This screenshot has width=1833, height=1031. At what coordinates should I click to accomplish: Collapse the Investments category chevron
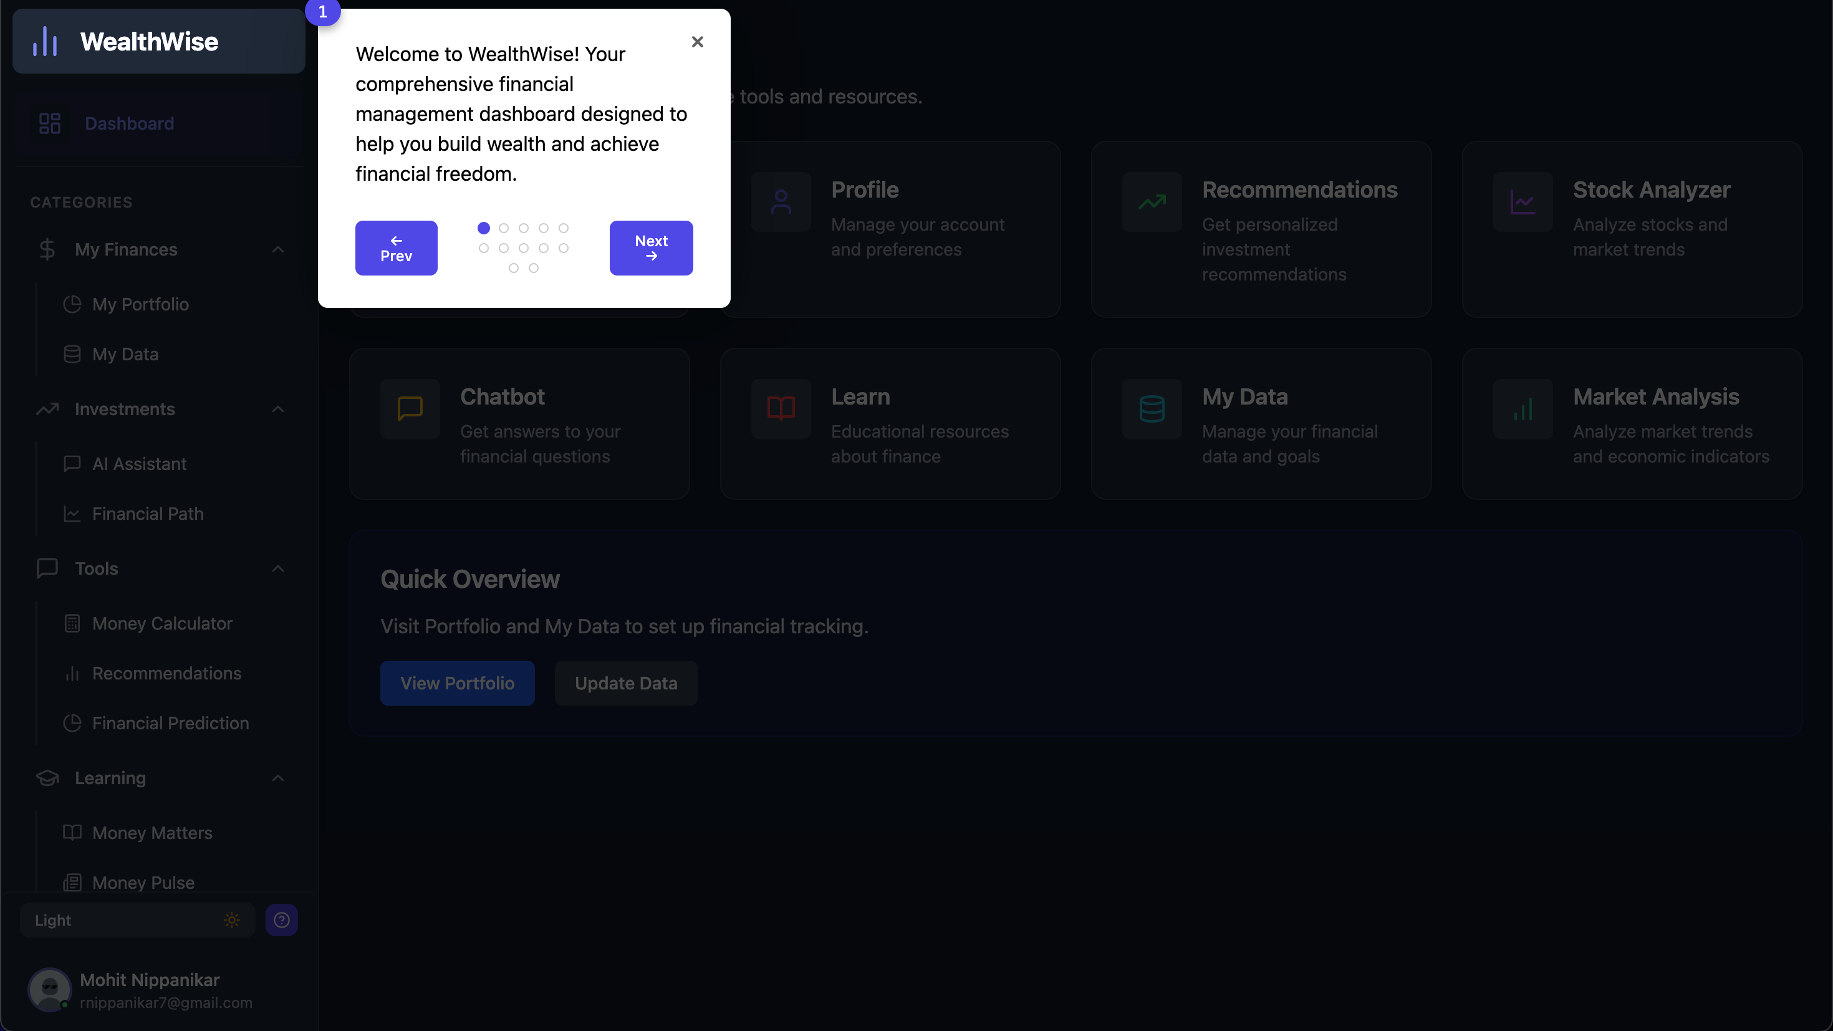tap(277, 409)
